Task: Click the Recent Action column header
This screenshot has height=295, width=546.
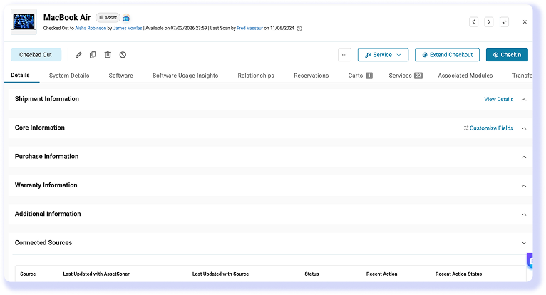Action: click(381, 274)
